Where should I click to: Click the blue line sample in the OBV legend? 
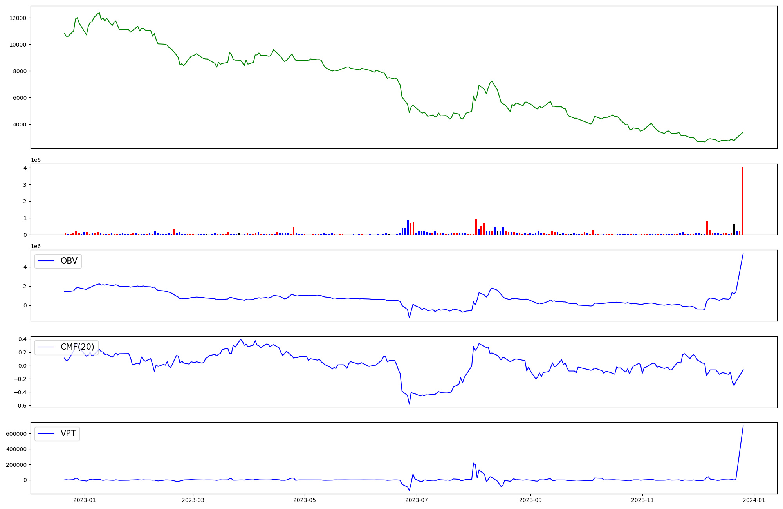(47, 261)
